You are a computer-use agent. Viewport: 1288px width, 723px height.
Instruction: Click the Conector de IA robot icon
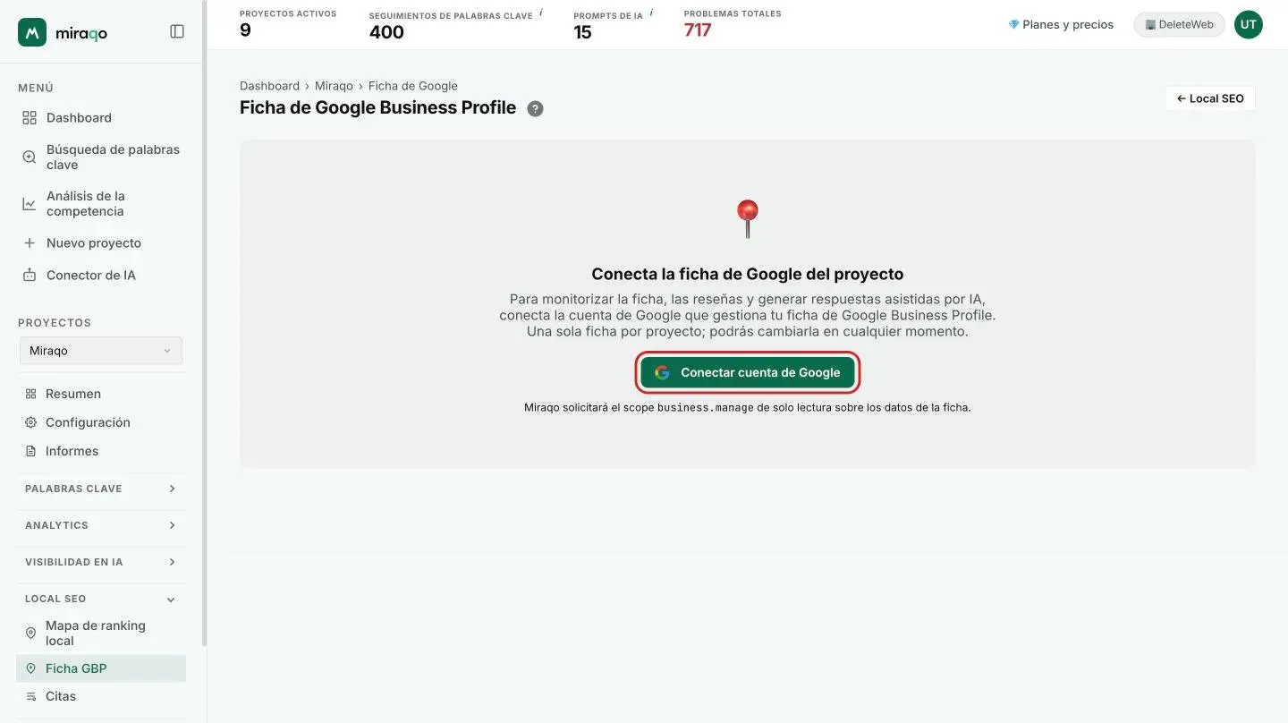(30, 275)
